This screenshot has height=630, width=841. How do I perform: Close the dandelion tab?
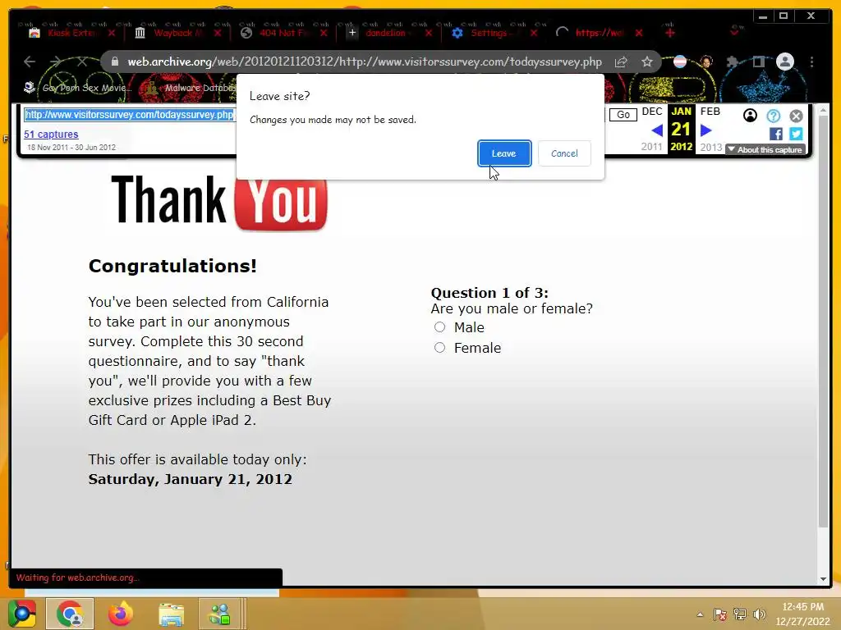(x=429, y=33)
